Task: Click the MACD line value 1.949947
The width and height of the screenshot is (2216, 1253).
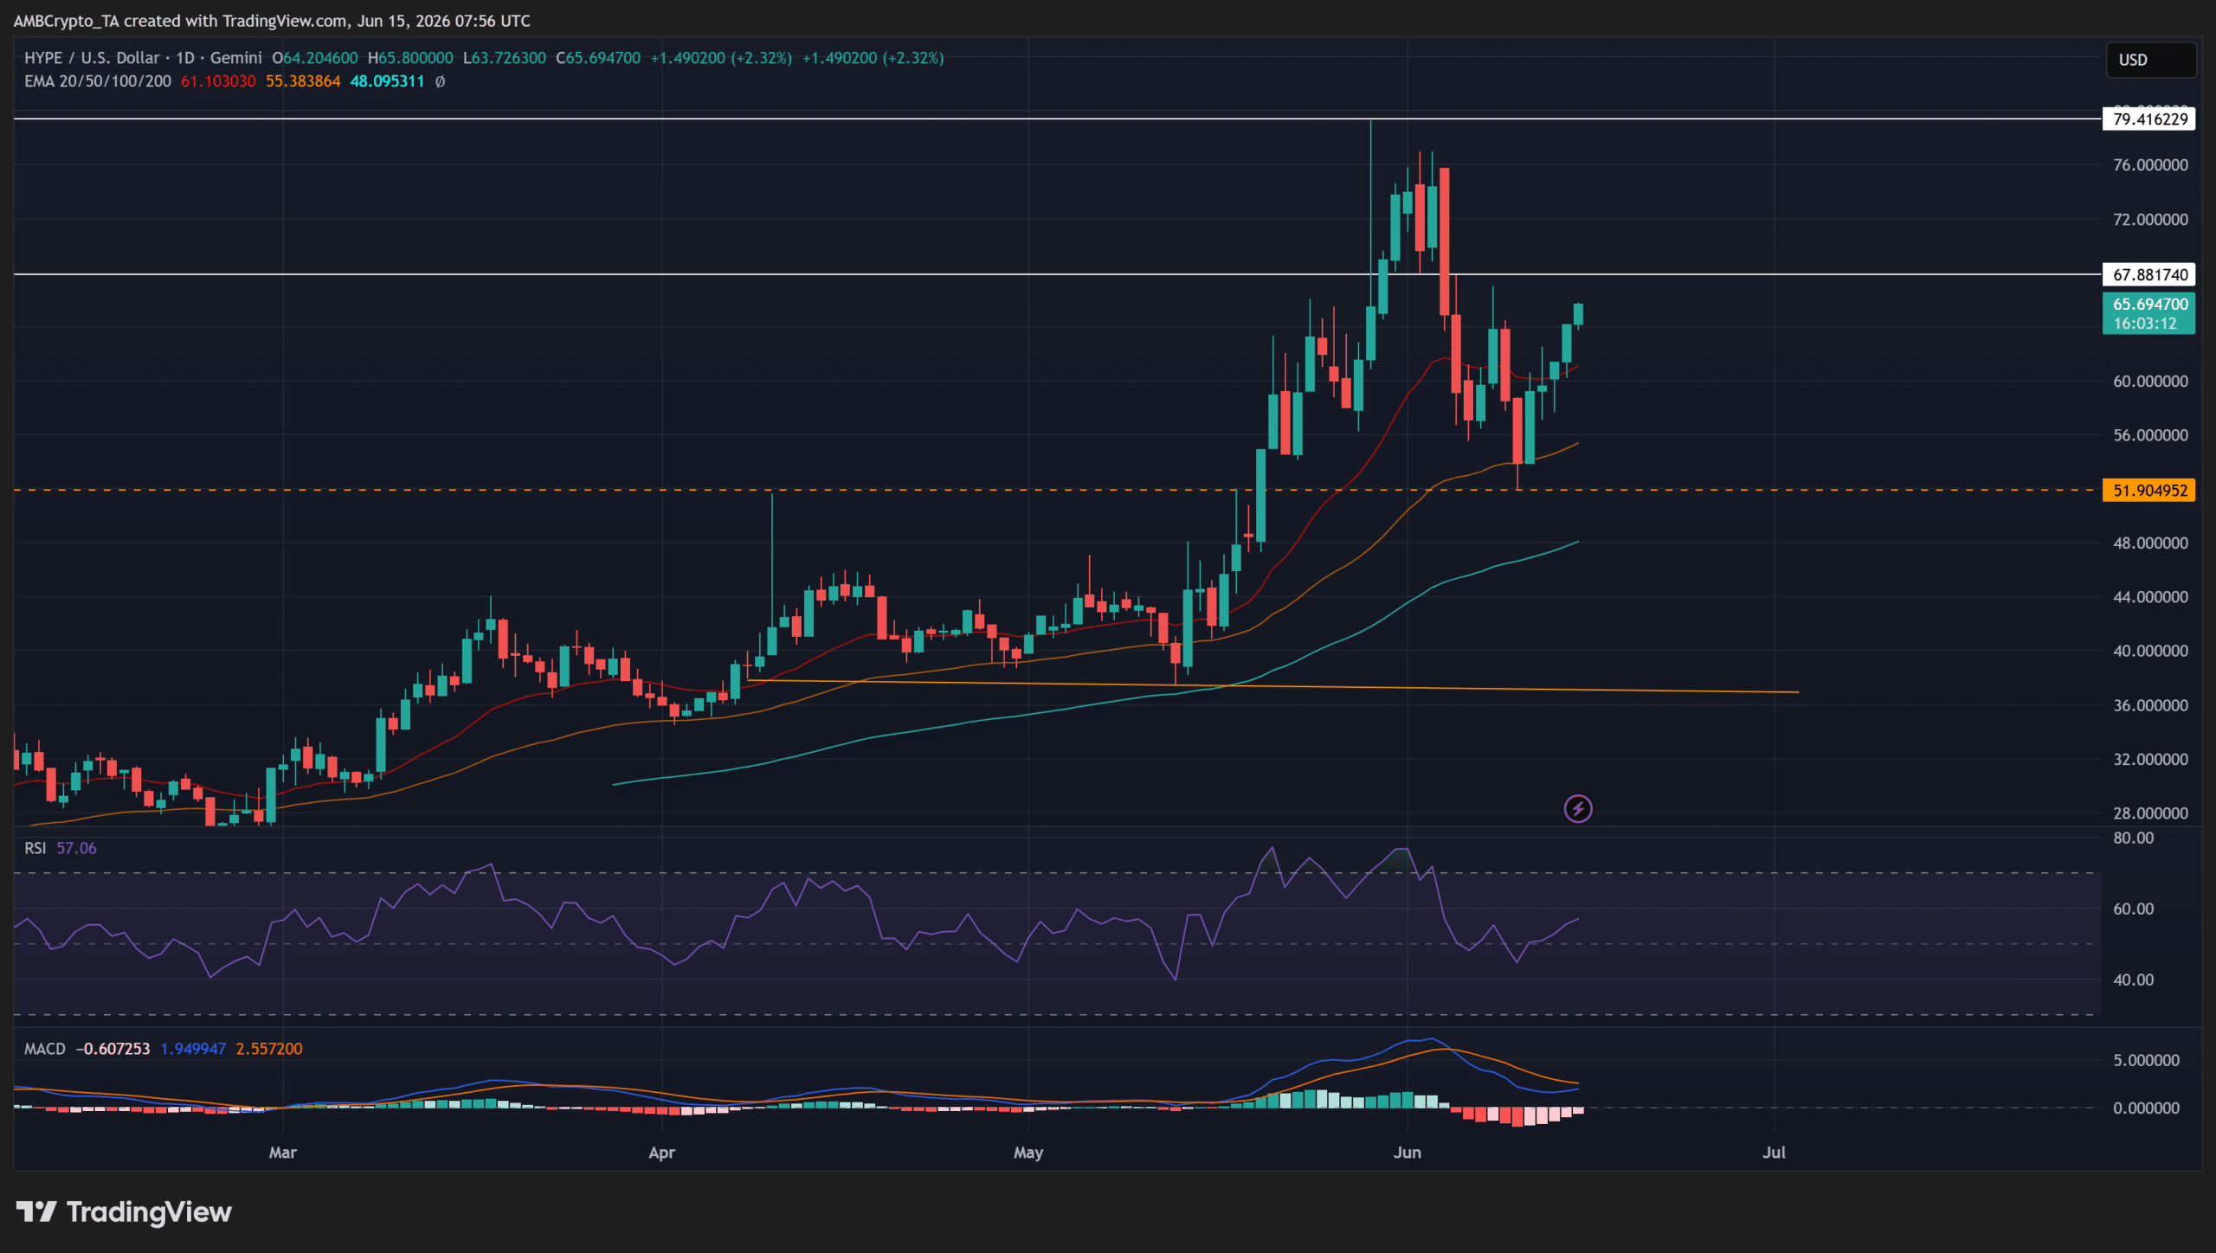Action: (193, 1049)
